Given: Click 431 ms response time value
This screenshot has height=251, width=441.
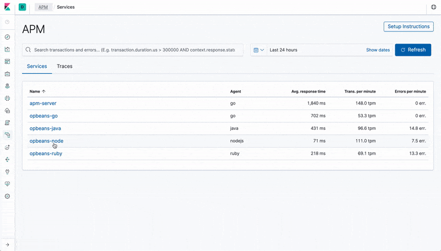Looking at the screenshot, I should 318,128.
